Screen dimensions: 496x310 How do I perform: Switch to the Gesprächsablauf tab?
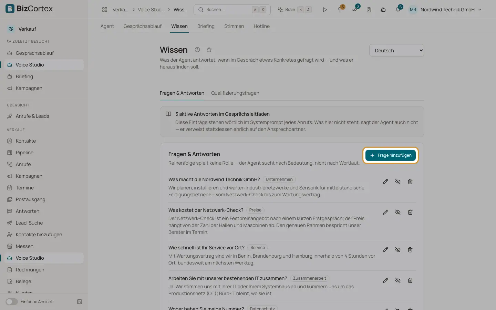pyautogui.click(x=143, y=26)
